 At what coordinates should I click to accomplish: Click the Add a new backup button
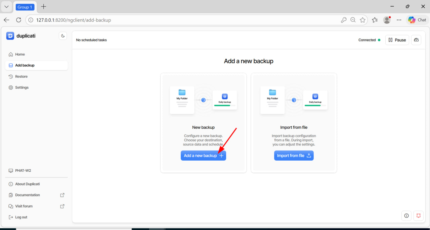[x=203, y=155]
